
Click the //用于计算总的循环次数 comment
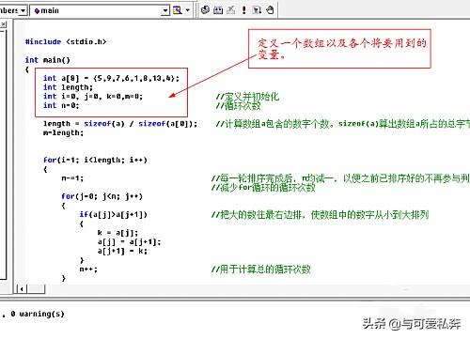coord(261,270)
